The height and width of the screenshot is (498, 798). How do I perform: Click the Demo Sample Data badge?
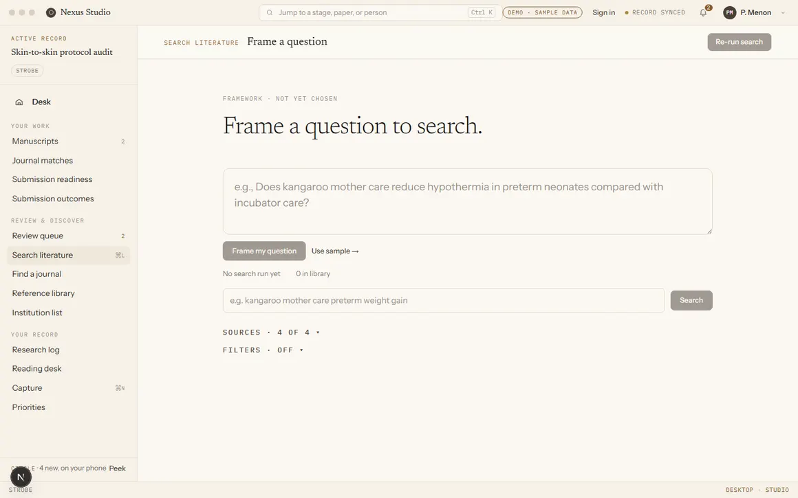pyautogui.click(x=543, y=12)
